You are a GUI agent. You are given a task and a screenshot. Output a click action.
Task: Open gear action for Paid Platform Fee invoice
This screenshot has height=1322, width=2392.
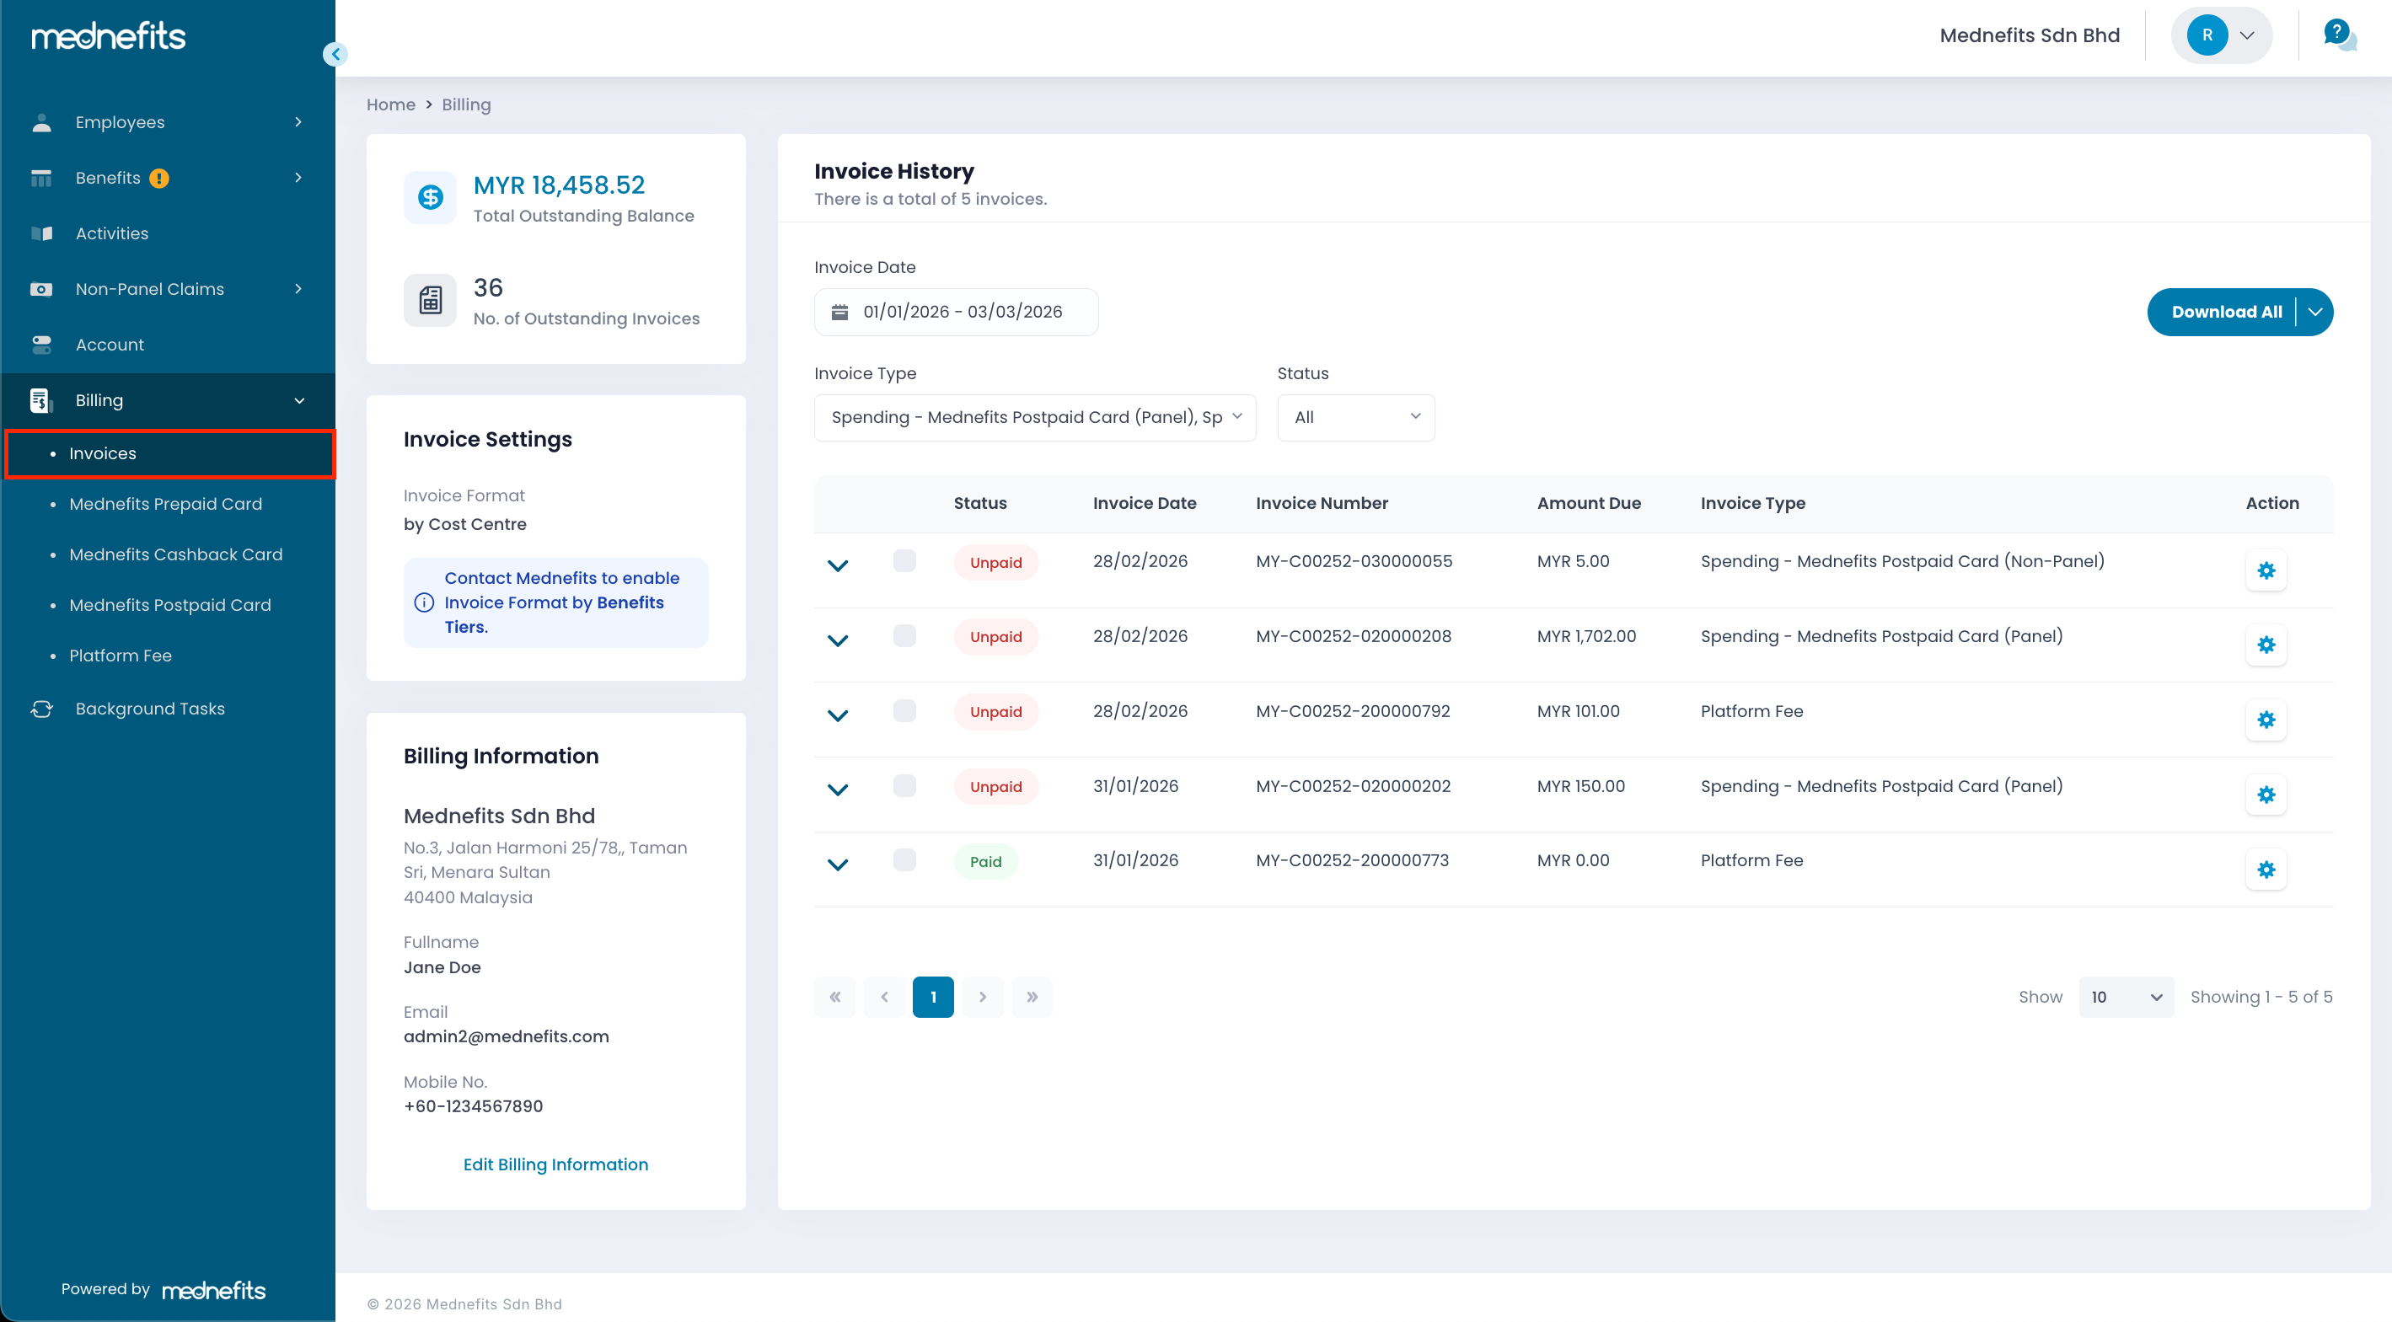[x=2266, y=869]
